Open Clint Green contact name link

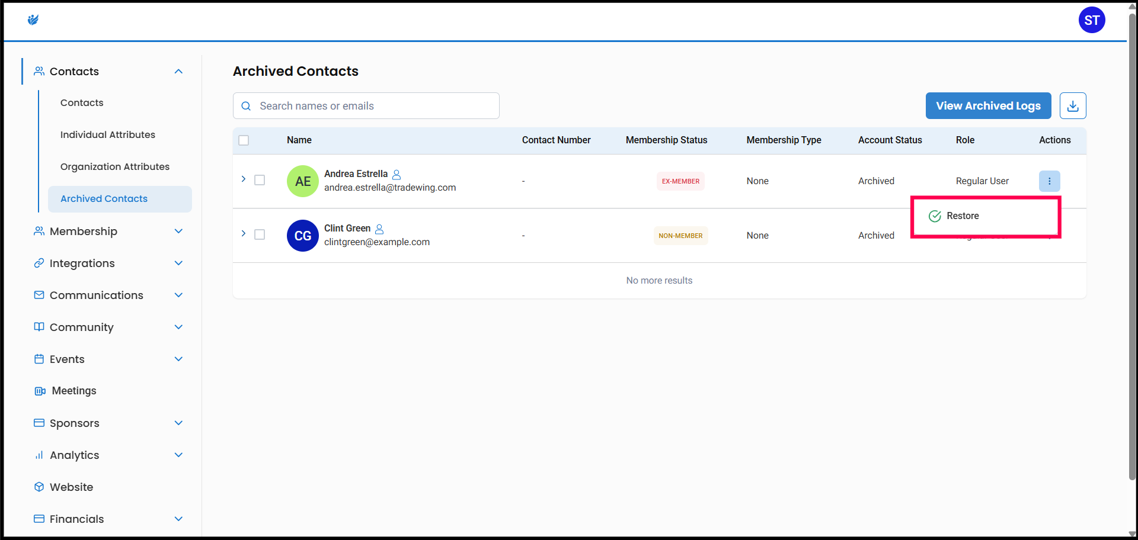click(x=347, y=229)
